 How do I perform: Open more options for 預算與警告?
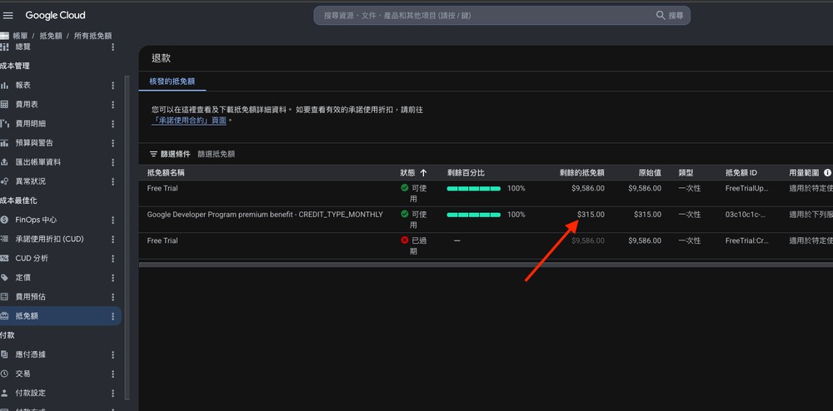(112, 142)
